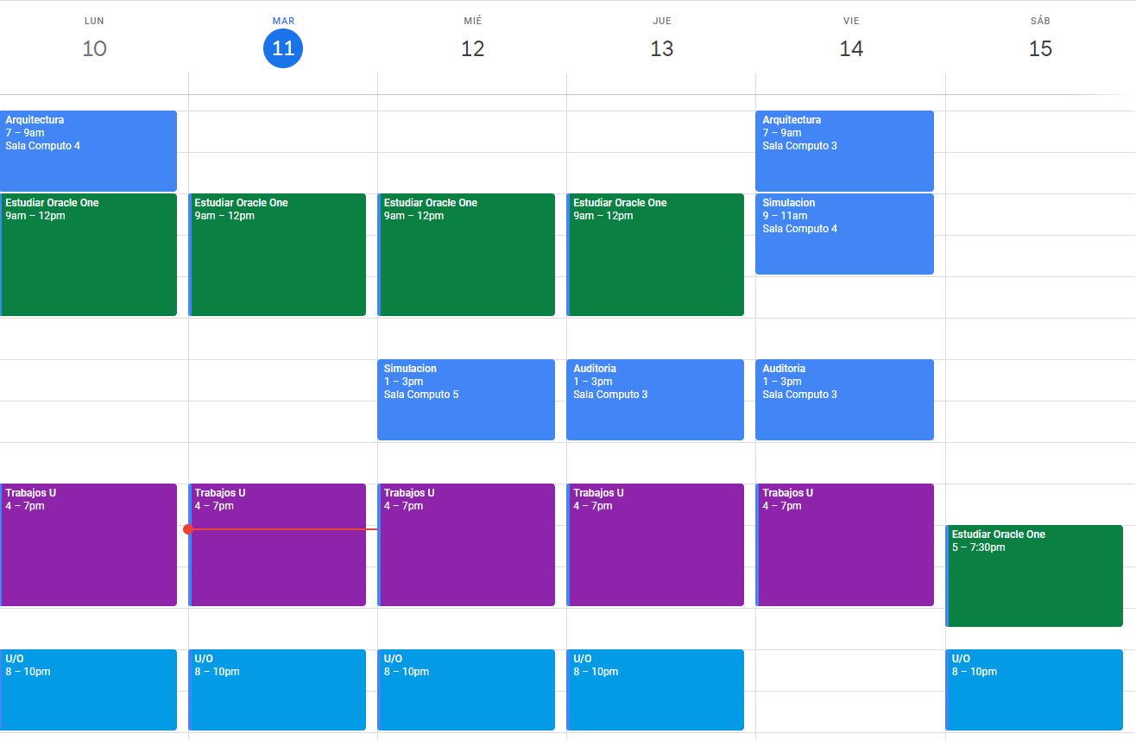Open Thursday's U/O 8–10pm event
This screenshot has height=740, width=1136.
tap(655, 690)
